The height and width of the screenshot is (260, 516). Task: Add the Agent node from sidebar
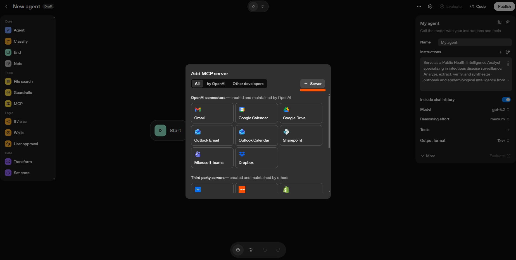[x=15, y=30]
